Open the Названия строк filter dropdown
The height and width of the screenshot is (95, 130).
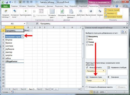pos(22,37)
